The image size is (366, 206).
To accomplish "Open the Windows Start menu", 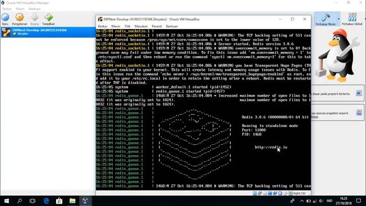I will click(6, 201).
